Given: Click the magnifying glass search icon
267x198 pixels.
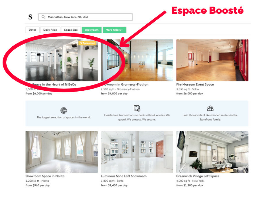Looking at the screenshot, I should pyautogui.click(x=43, y=17).
